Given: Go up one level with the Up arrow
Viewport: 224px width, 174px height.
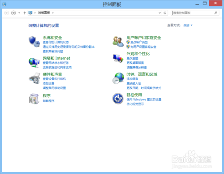Looking at the screenshot, I should [x=25, y=13].
